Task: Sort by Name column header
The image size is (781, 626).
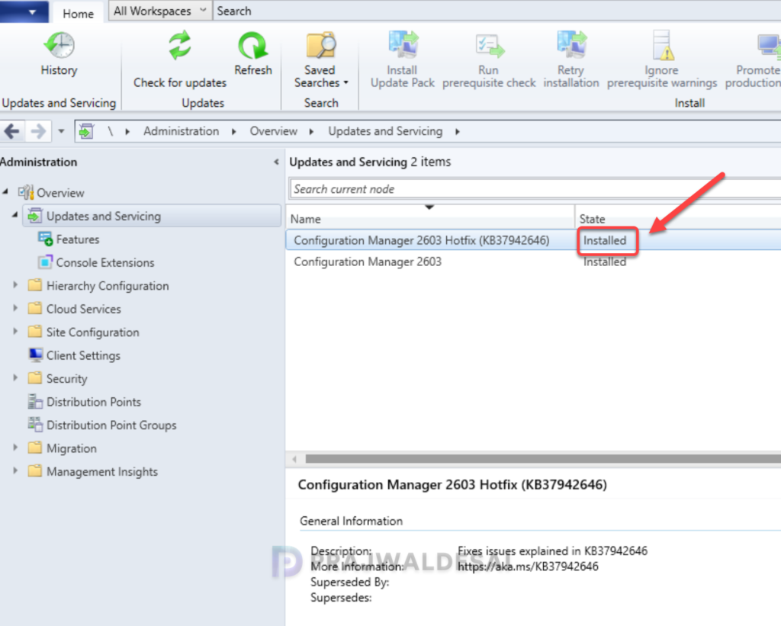Action: tap(430, 219)
